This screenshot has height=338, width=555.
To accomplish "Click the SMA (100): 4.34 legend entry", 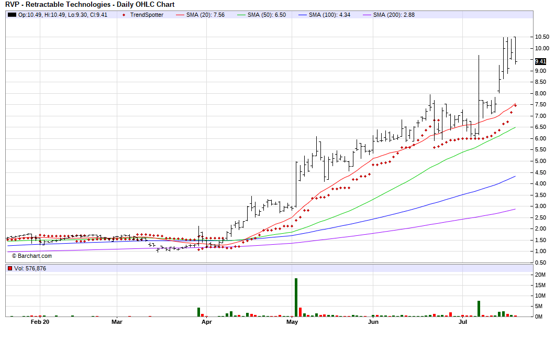I will (x=329, y=15).
